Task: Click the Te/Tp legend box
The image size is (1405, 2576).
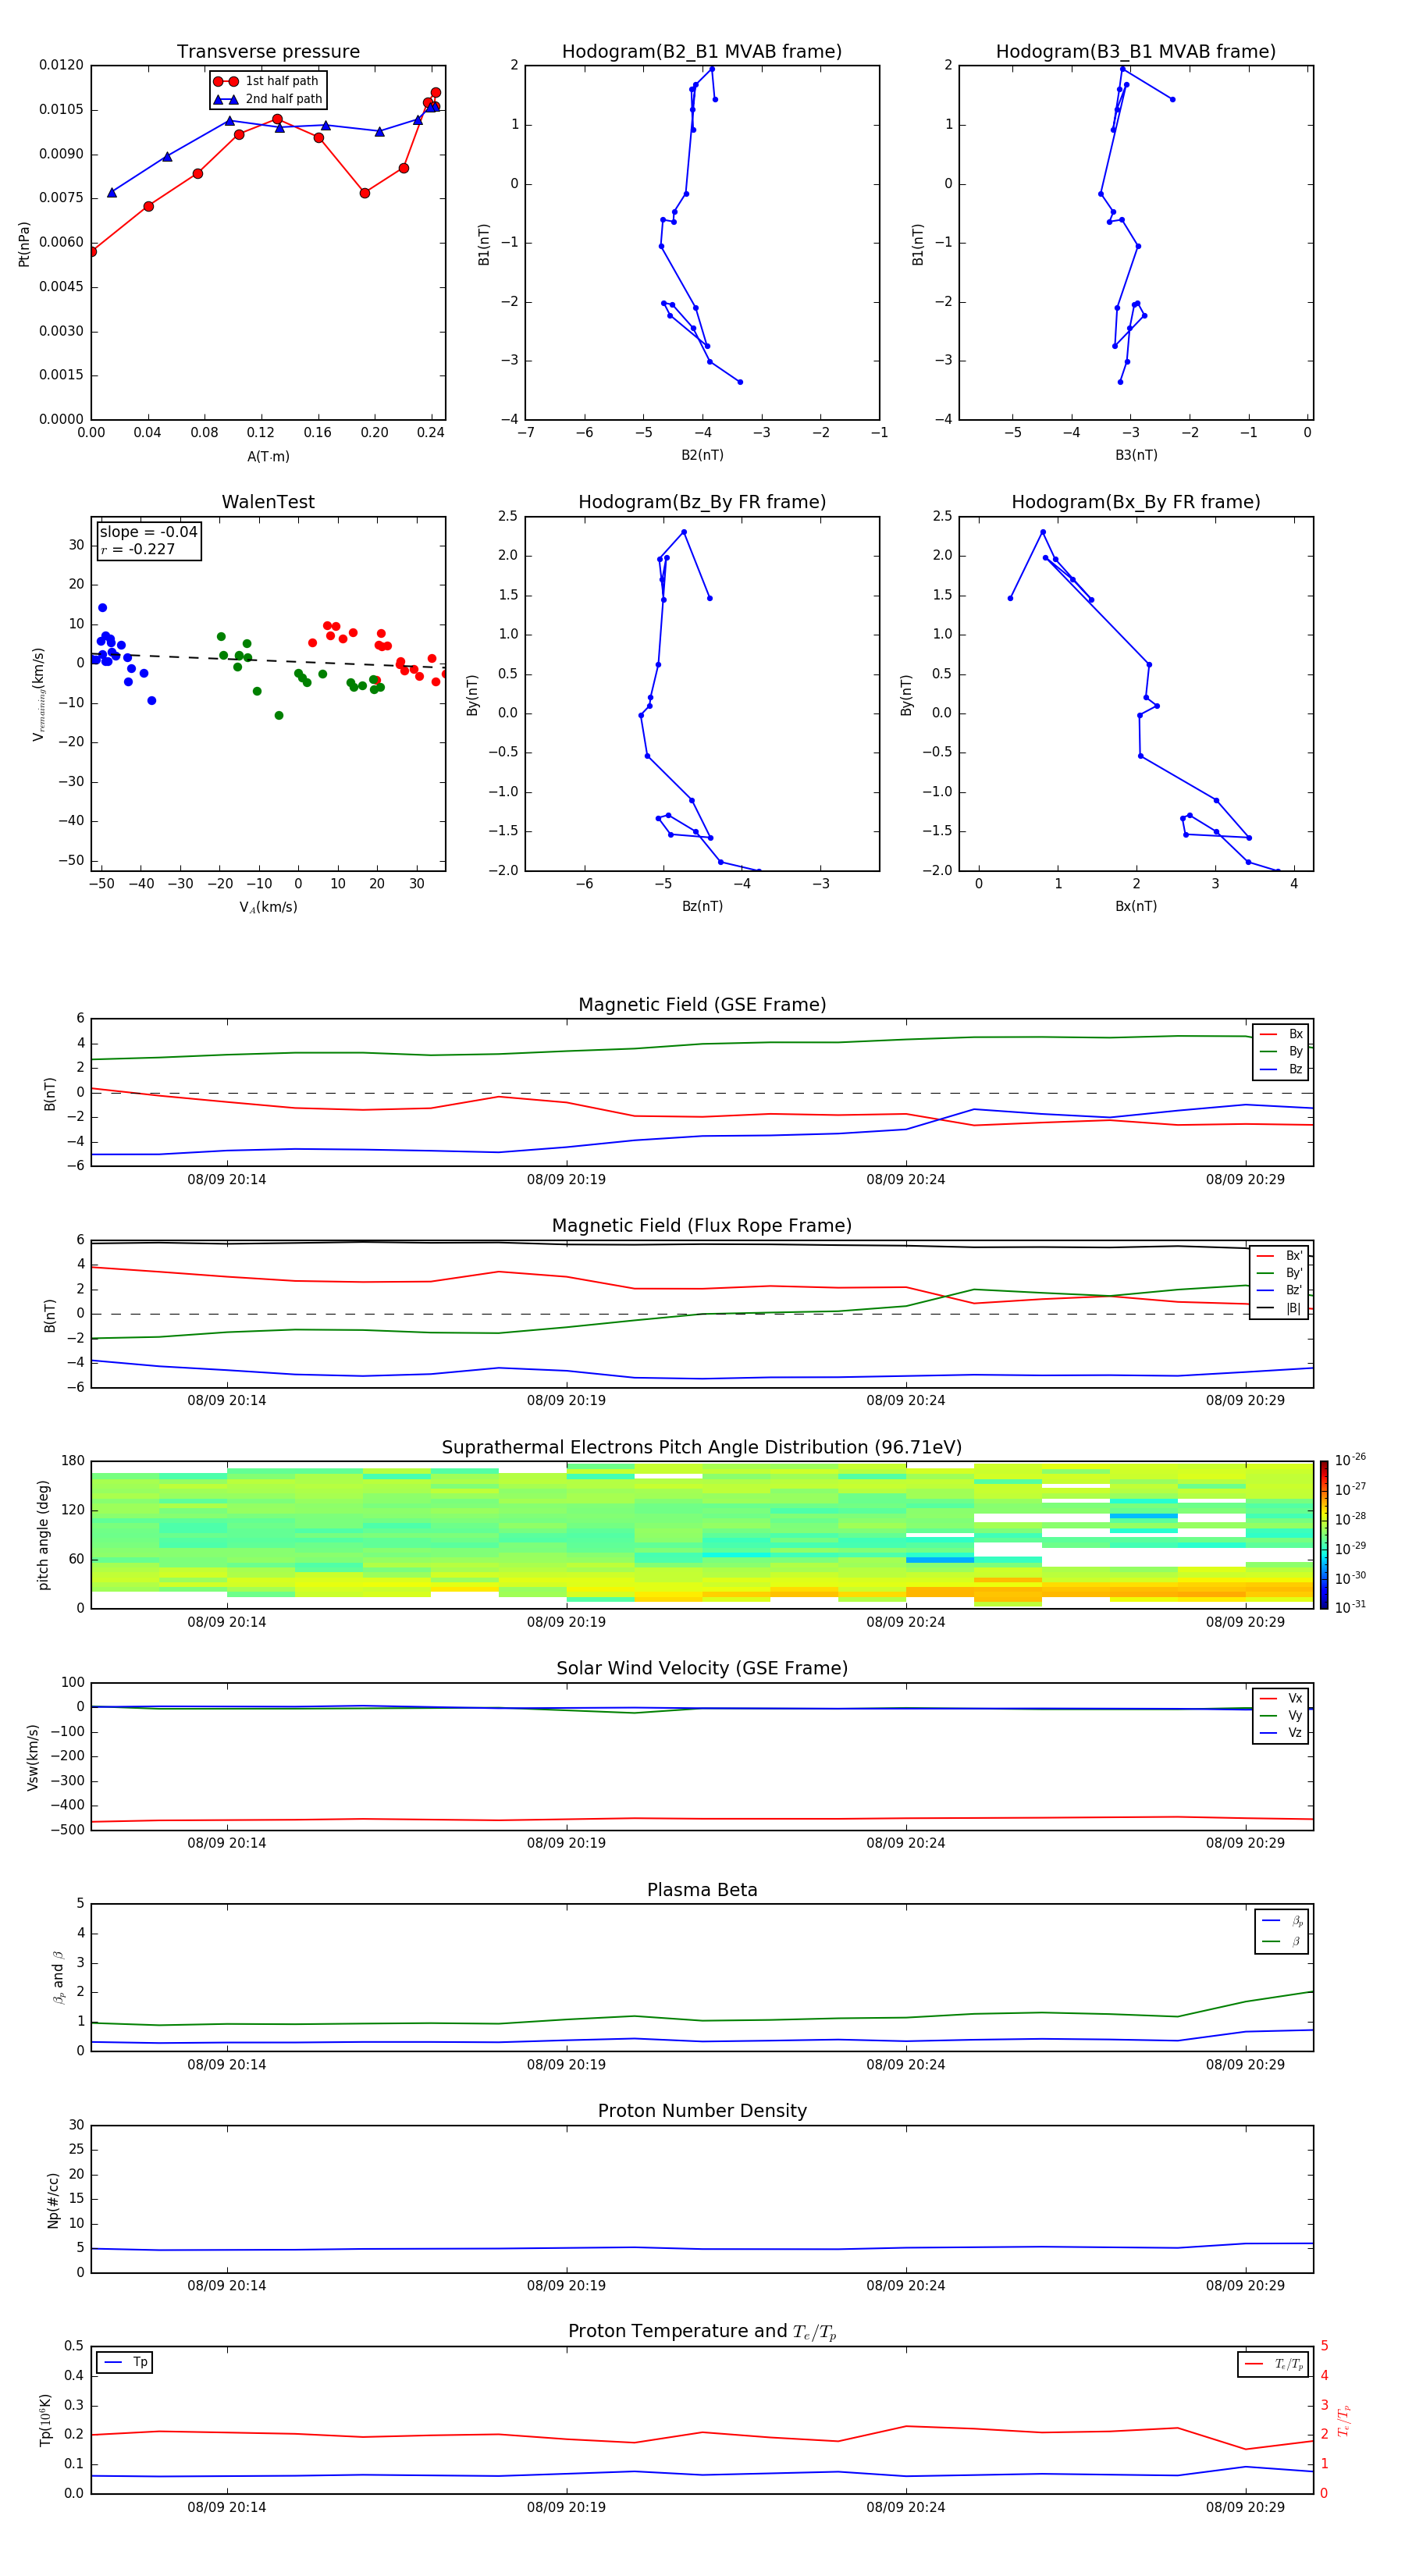Action: click(1273, 2364)
